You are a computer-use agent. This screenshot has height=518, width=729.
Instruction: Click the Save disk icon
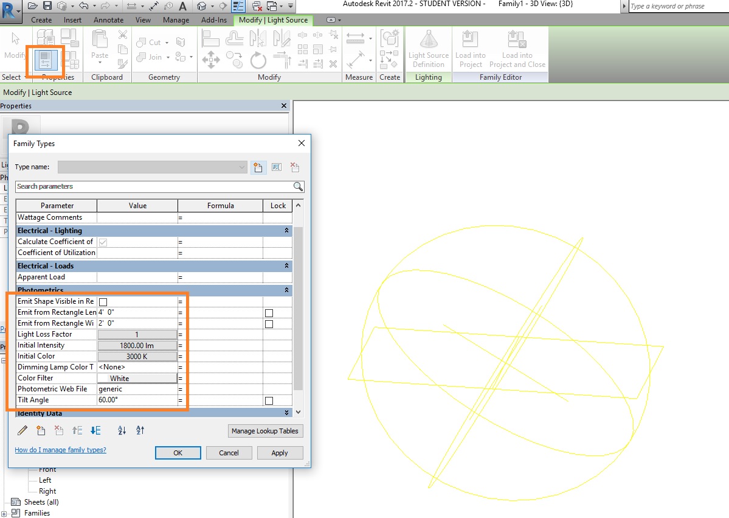[x=47, y=6]
